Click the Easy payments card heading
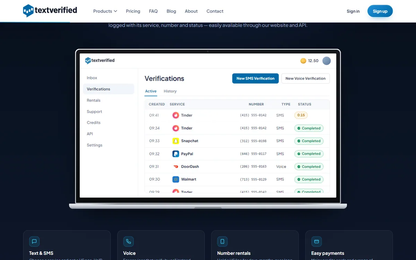This screenshot has height=260, width=416. [x=328, y=253]
